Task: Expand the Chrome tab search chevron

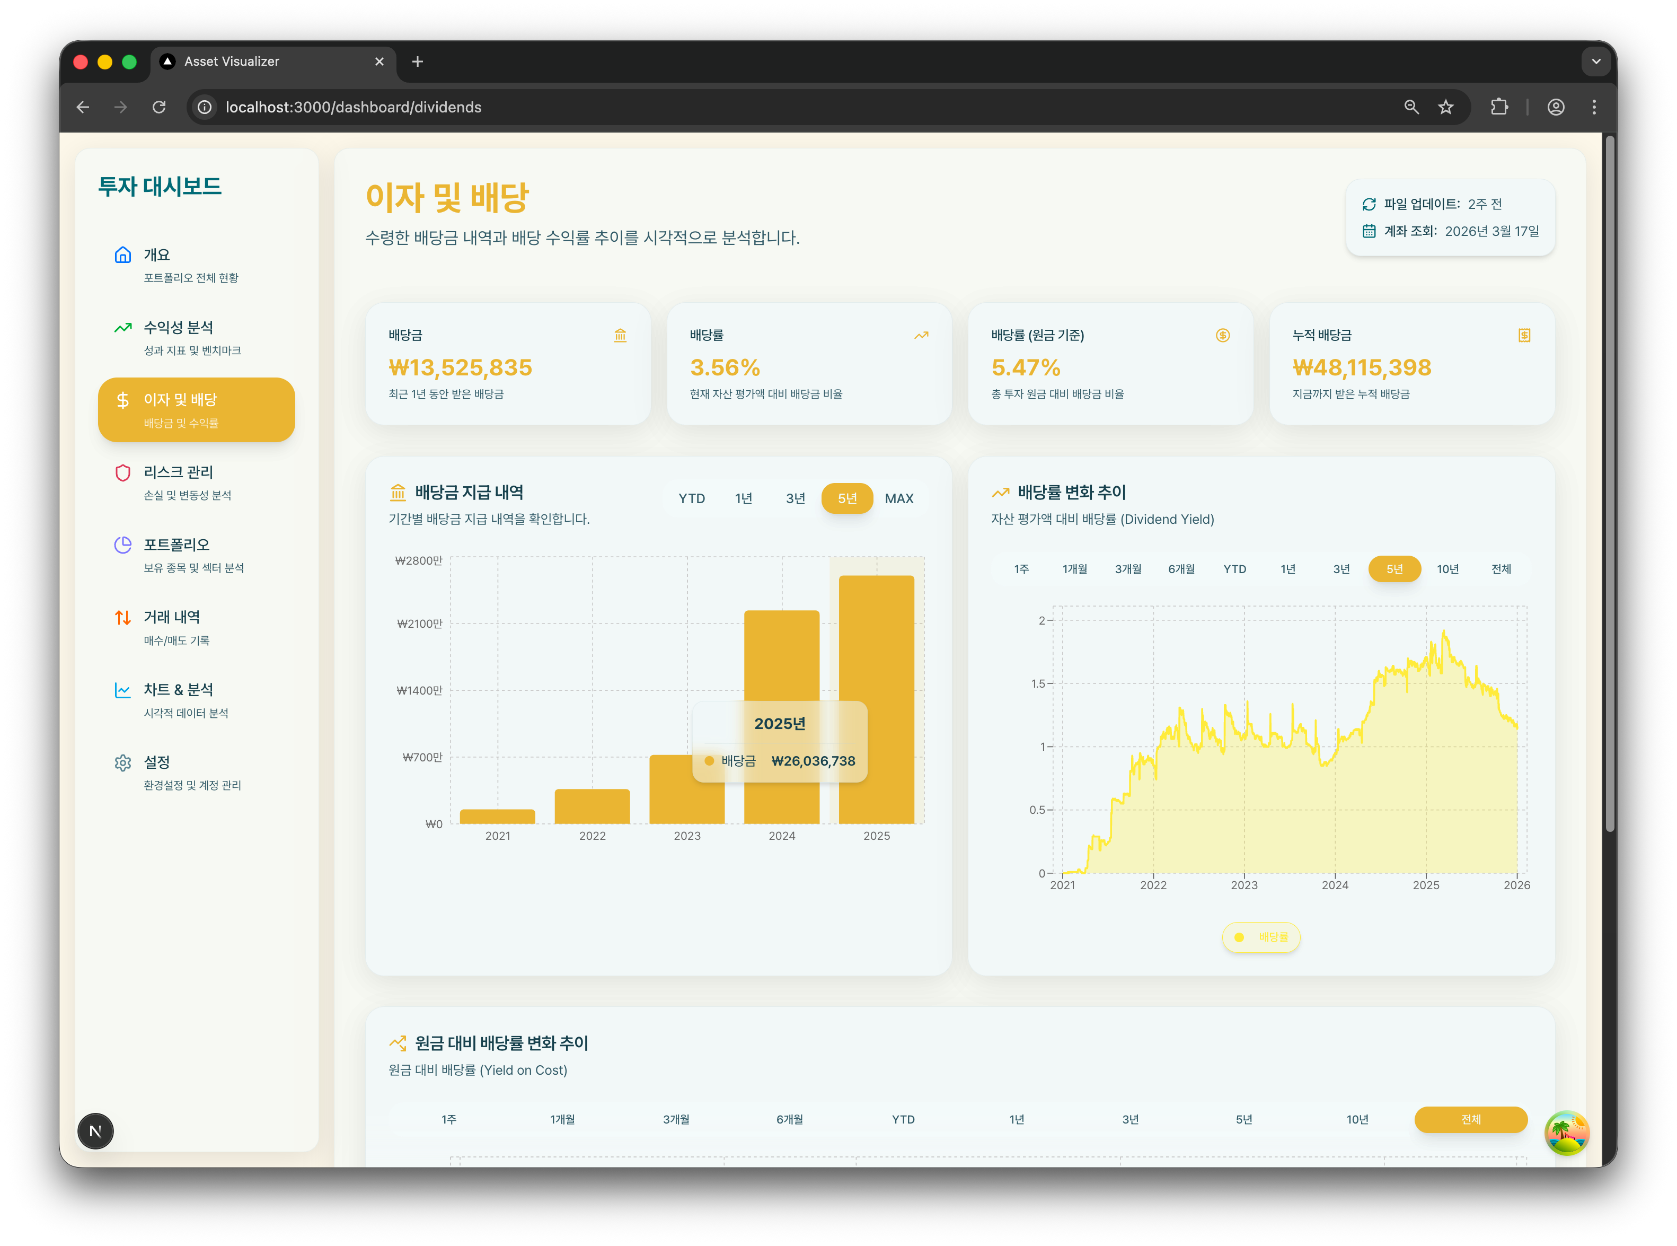Action: click(1595, 62)
